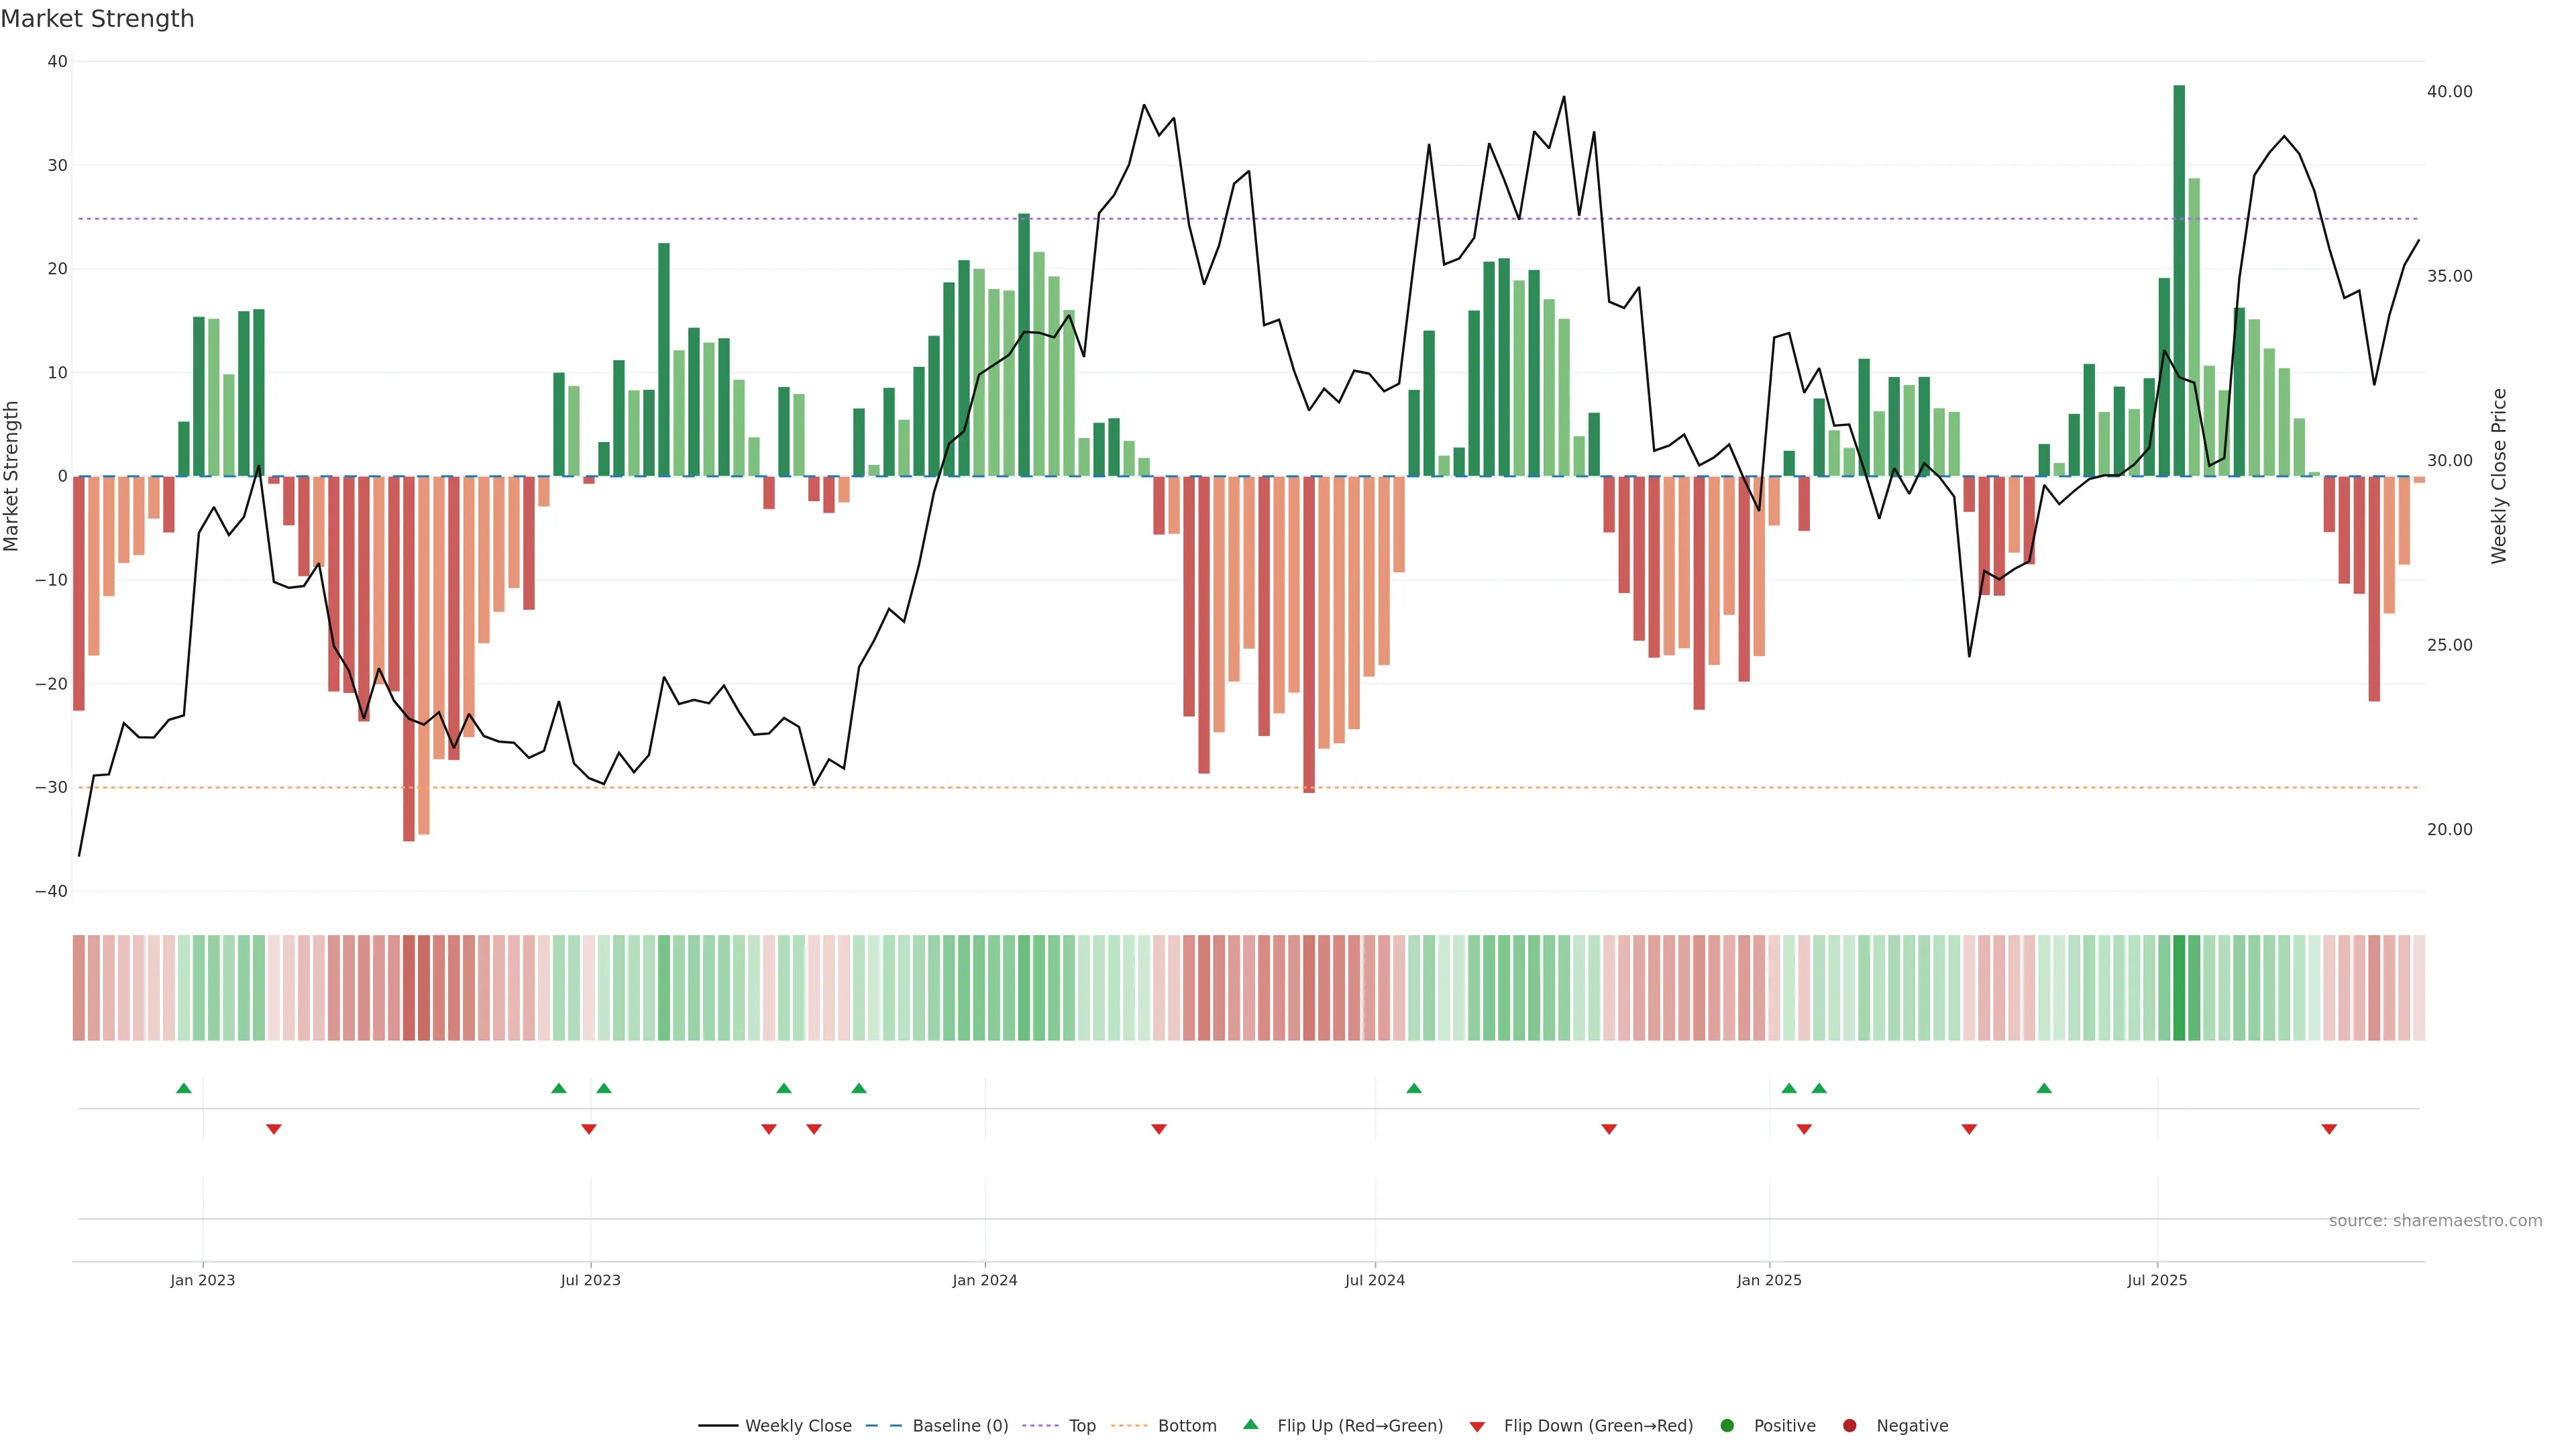Click the Flip Up green triangle legend icon
The width and height of the screenshot is (2576, 1449).
[x=1250, y=1425]
